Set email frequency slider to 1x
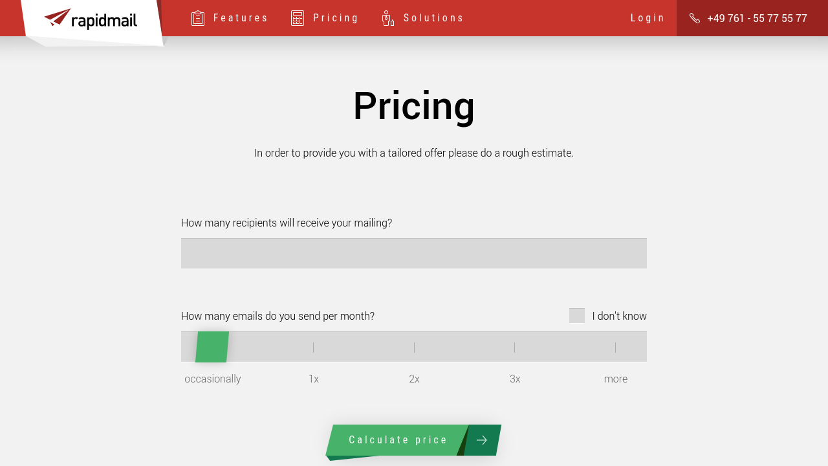Viewport: 828px width, 466px height. 314,348
